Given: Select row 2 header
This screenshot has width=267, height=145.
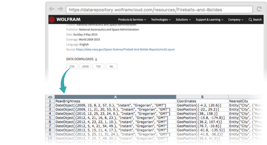Looking at the screenshot, I should coord(50,105).
